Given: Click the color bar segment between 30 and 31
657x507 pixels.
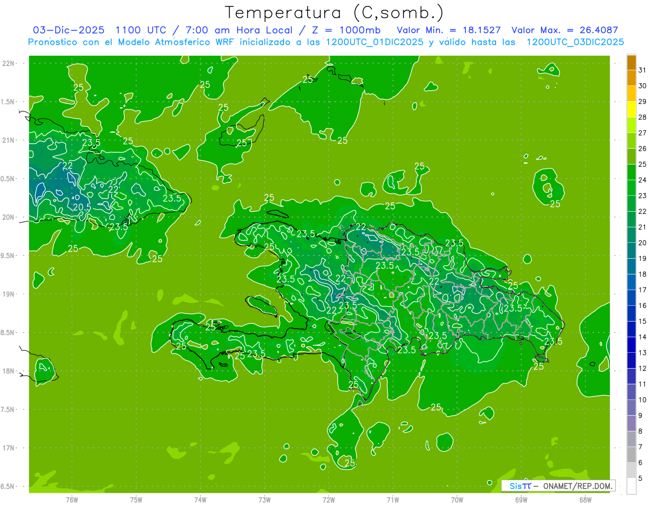Looking at the screenshot, I should pyautogui.click(x=631, y=78).
